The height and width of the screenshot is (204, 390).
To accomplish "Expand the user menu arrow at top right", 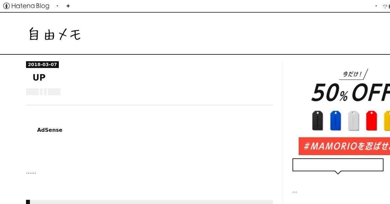I will (376, 6).
